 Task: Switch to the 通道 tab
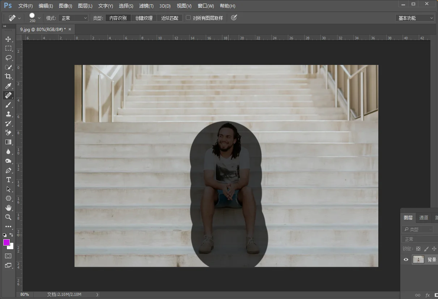coord(424,217)
